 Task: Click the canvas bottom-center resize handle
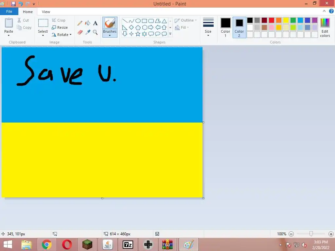pos(102,198)
